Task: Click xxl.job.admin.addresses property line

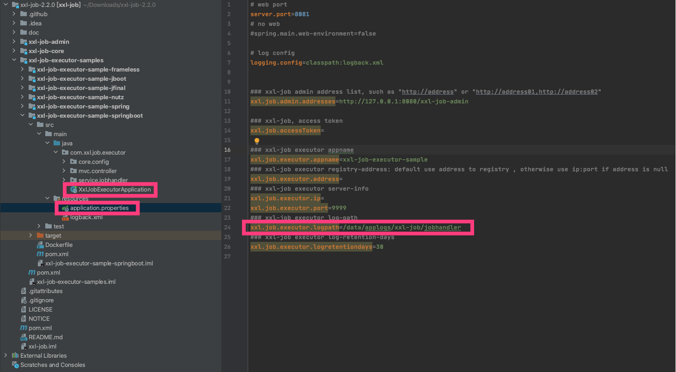Action: click(x=359, y=102)
